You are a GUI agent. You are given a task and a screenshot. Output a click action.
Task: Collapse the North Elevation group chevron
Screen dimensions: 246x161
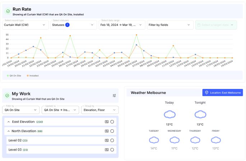point(9,131)
